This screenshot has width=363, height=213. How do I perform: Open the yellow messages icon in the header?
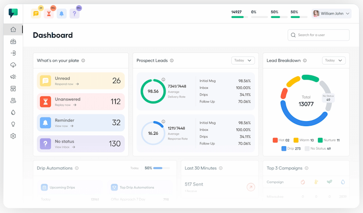pyautogui.click(x=36, y=14)
